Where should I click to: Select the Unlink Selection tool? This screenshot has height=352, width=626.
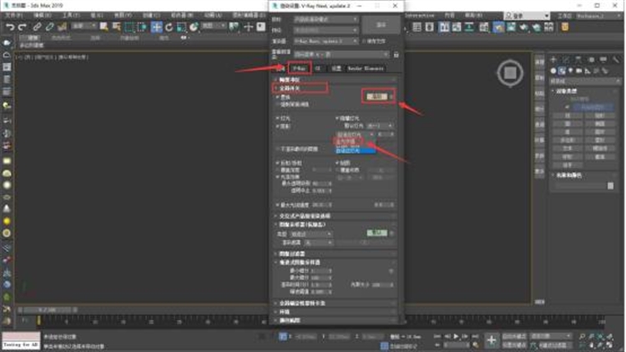(49, 28)
